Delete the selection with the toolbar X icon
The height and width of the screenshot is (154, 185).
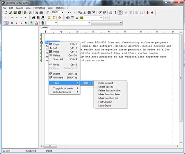click(94, 13)
